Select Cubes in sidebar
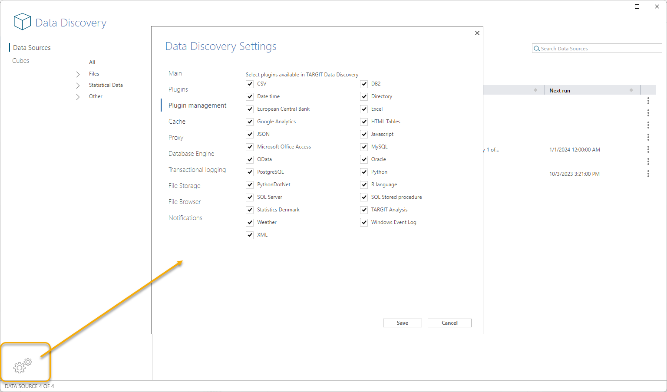The width and height of the screenshot is (667, 392). pos(20,61)
